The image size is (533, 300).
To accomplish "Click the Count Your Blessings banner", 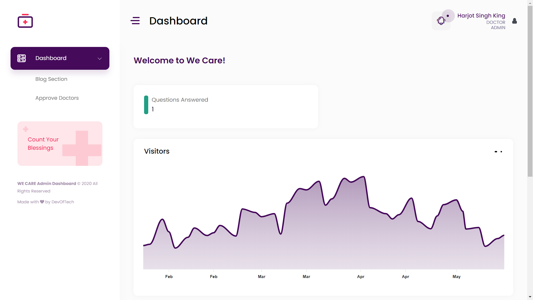I will 60,144.
